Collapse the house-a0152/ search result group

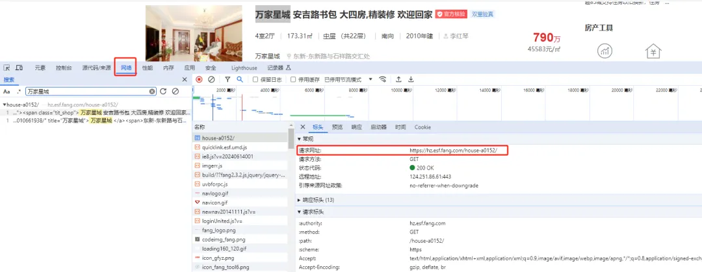(x=4, y=105)
